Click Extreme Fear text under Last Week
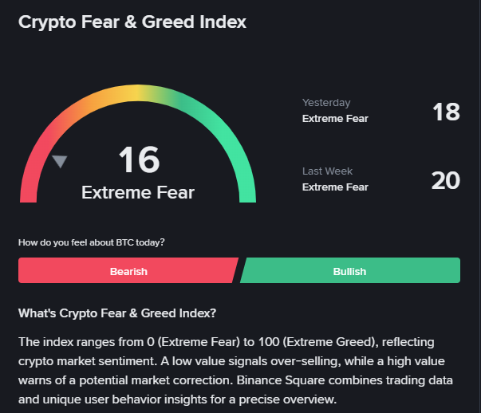 tap(335, 187)
